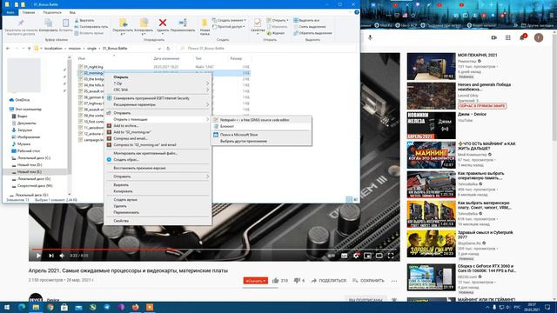Open YouTube miniplayer
Image resolution: width=557 pixels, height=313 pixels.
pyautogui.click(x=367, y=256)
